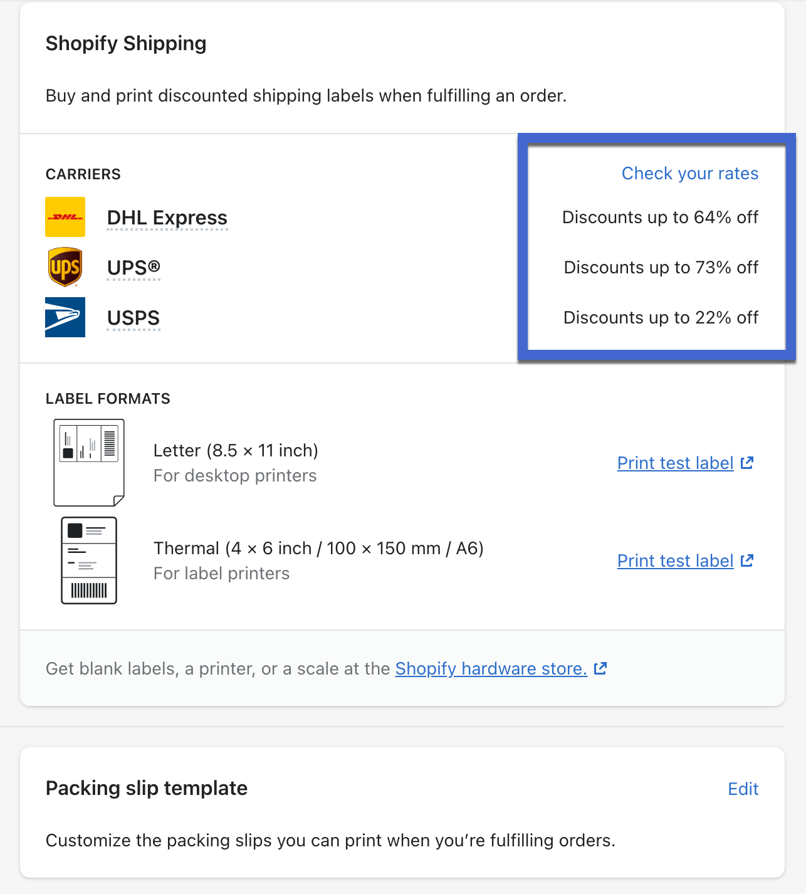The width and height of the screenshot is (806, 894).
Task: Click the DHL discounts up to 64% text
Action: coord(660,218)
